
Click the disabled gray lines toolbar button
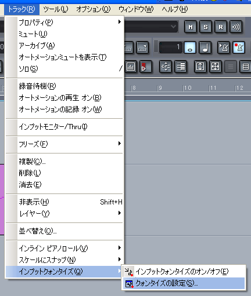tap(231, 67)
